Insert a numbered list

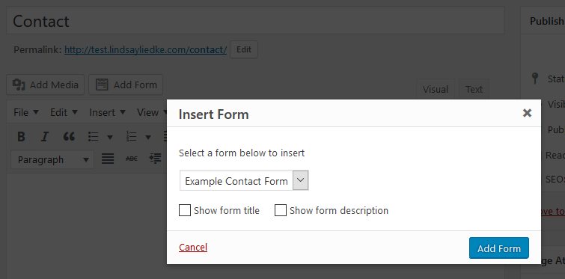tap(131, 137)
